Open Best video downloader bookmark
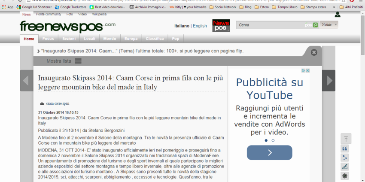 [107, 7]
